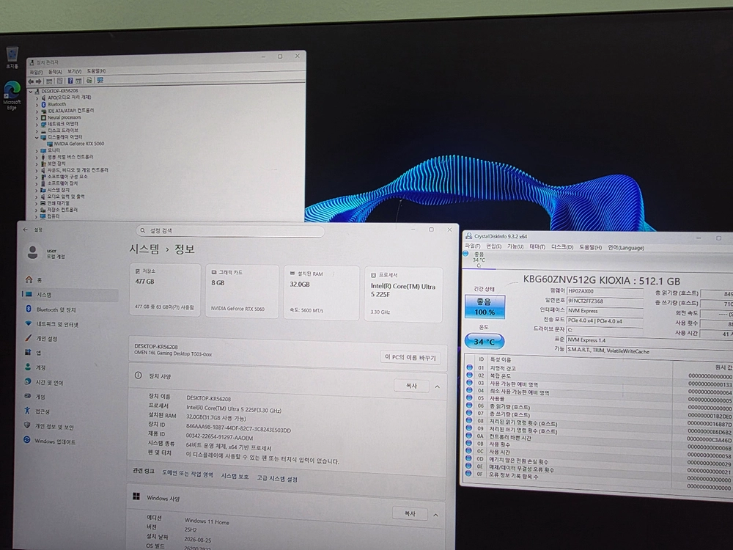This screenshot has height=550, width=733.
Task: Click the 34 °C temperature button
Action: click(x=485, y=342)
